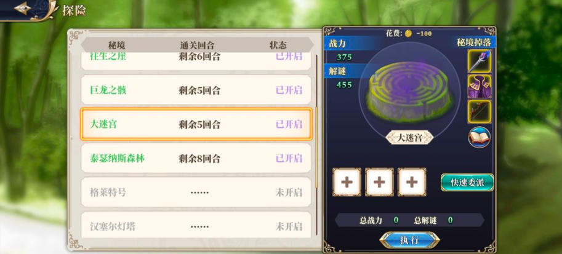
Task: Select the purple staff drop item
Action: click(479, 62)
